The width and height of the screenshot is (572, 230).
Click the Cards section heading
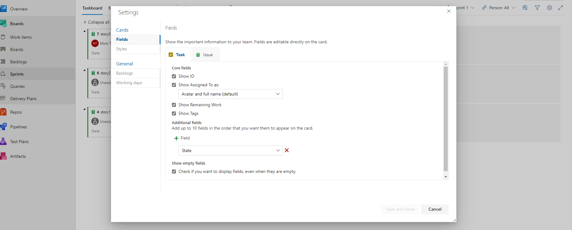pyautogui.click(x=122, y=30)
